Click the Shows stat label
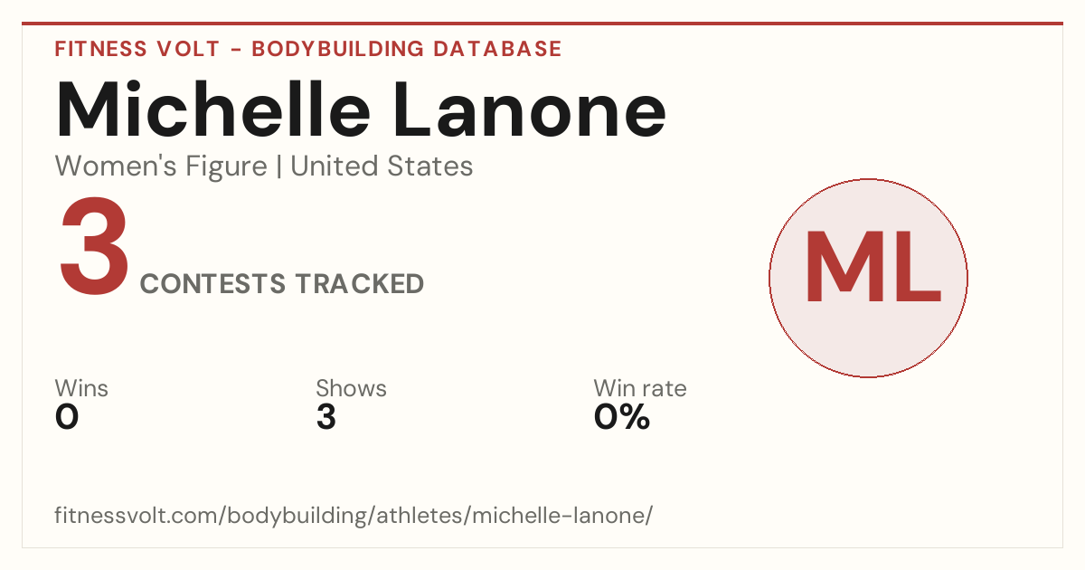Image resolution: width=1085 pixels, height=570 pixels. 351,389
